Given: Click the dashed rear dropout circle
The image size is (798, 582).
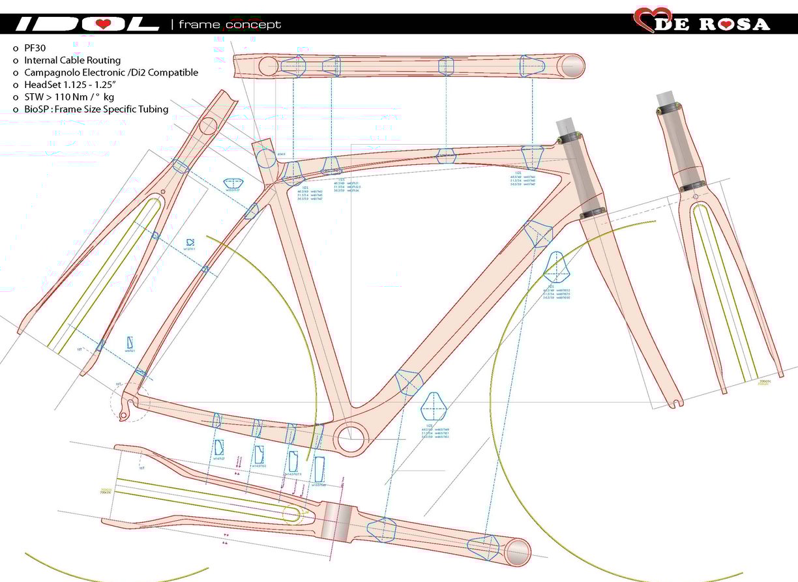Looking at the screenshot, I should click(x=129, y=402).
